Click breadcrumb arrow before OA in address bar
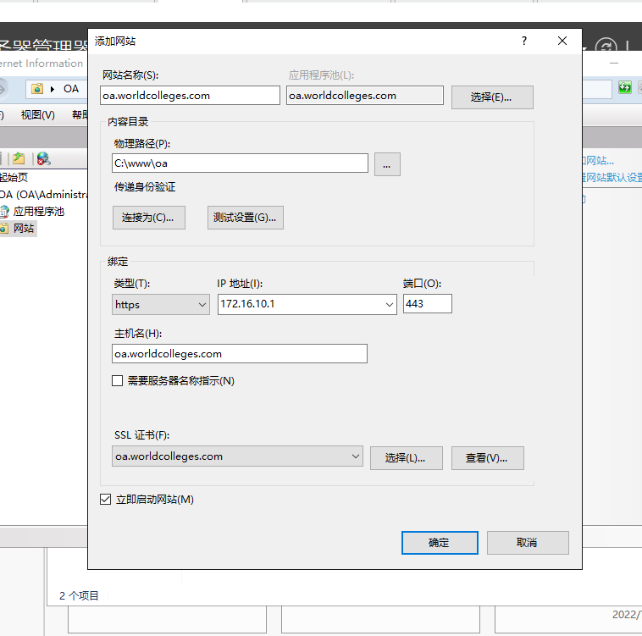 [x=53, y=89]
